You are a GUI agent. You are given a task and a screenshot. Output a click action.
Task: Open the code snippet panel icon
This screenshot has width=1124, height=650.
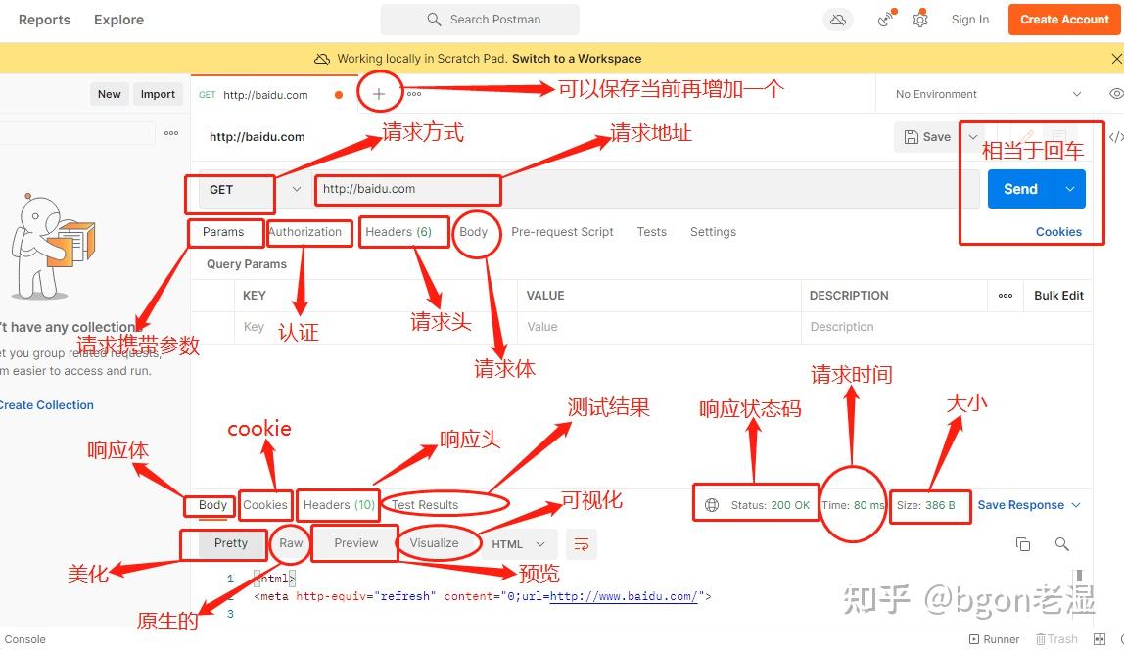point(1116,137)
